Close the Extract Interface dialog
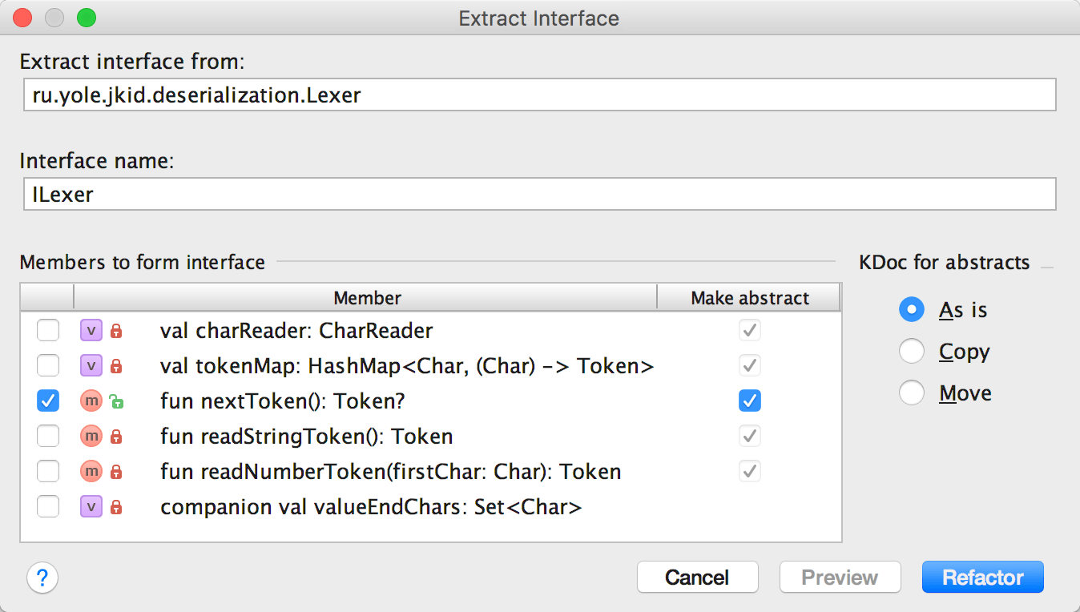1080x612 pixels. pos(22,18)
